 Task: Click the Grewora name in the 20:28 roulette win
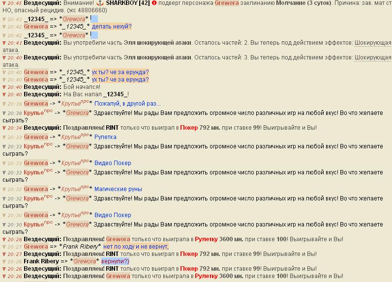pos(118,239)
